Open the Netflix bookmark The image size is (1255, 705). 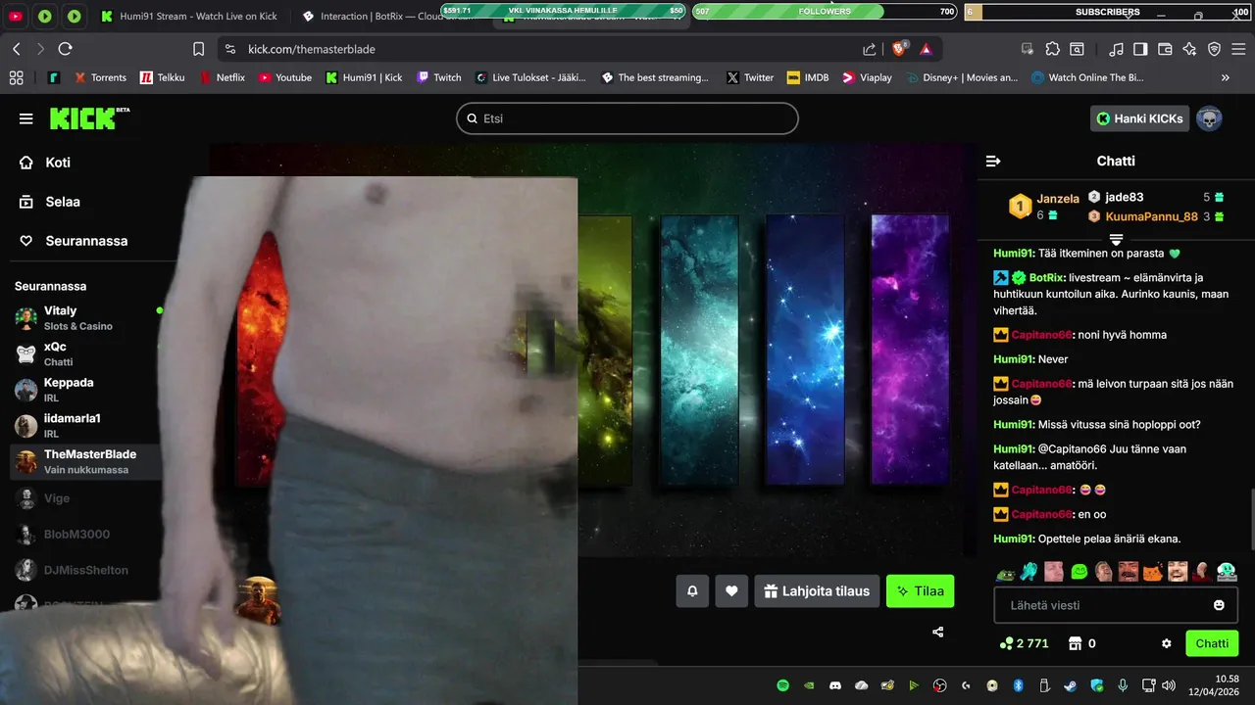pyautogui.click(x=223, y=77)
